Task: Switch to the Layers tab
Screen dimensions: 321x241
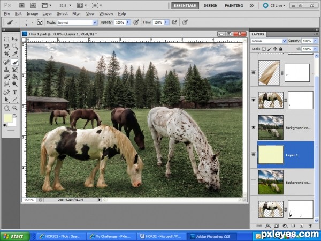Action: 258,34
